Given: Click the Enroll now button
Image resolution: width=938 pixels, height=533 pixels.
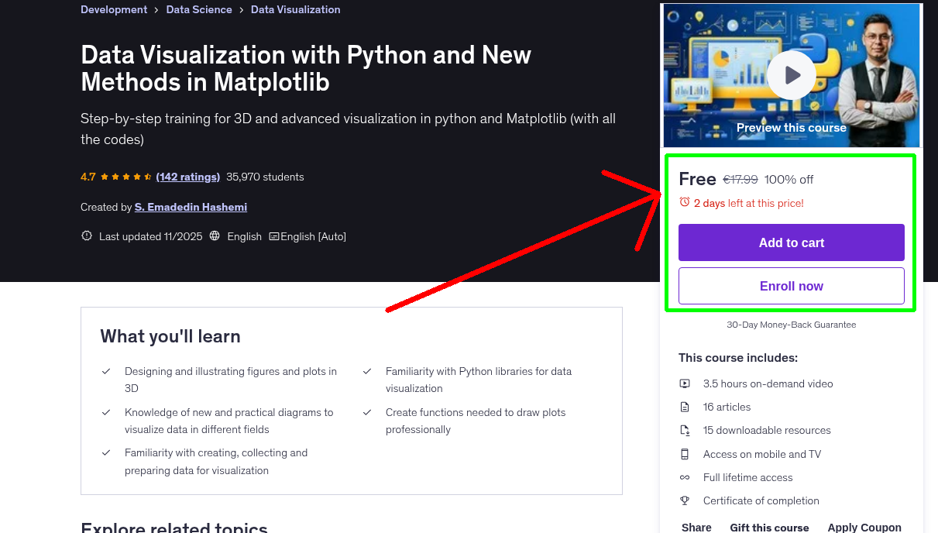Looking at the screenshot, I should tap(791, 286).
